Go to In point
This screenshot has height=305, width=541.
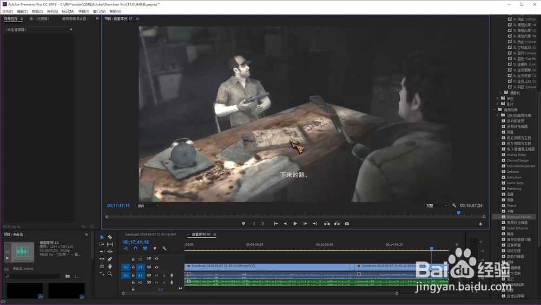(276, 224)
